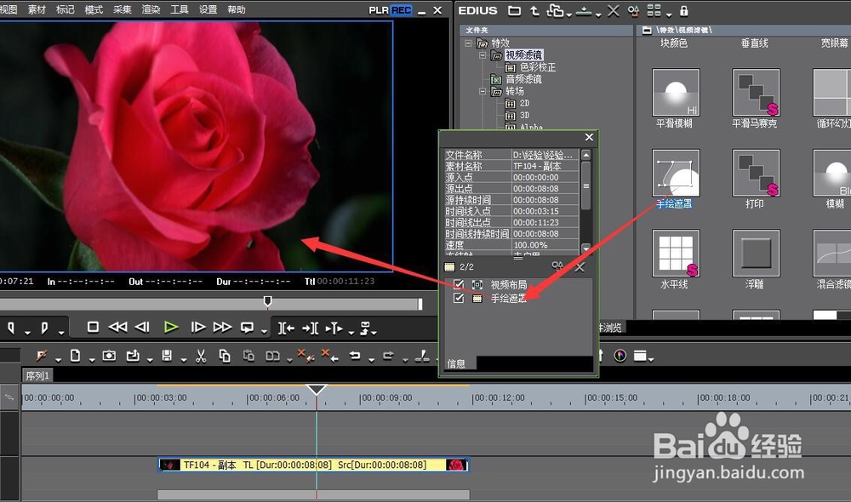Select the 平滑模糊 effect thumbnail

(676, 92)
